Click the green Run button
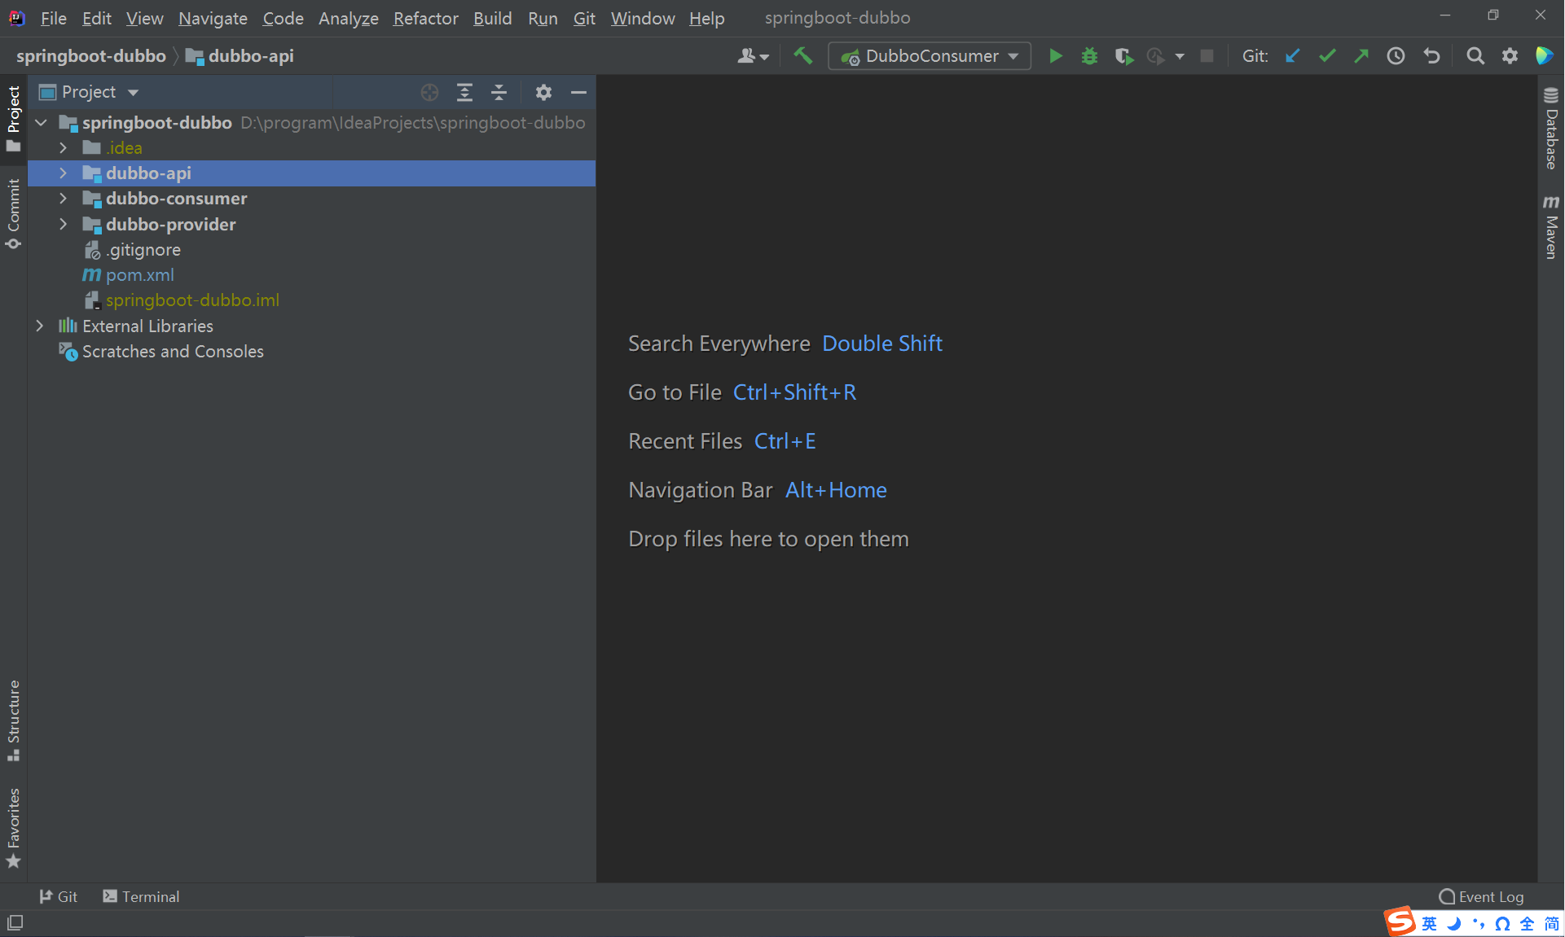The width and height of the screenshot is (1565, 937). click(x=1055, y=56)
